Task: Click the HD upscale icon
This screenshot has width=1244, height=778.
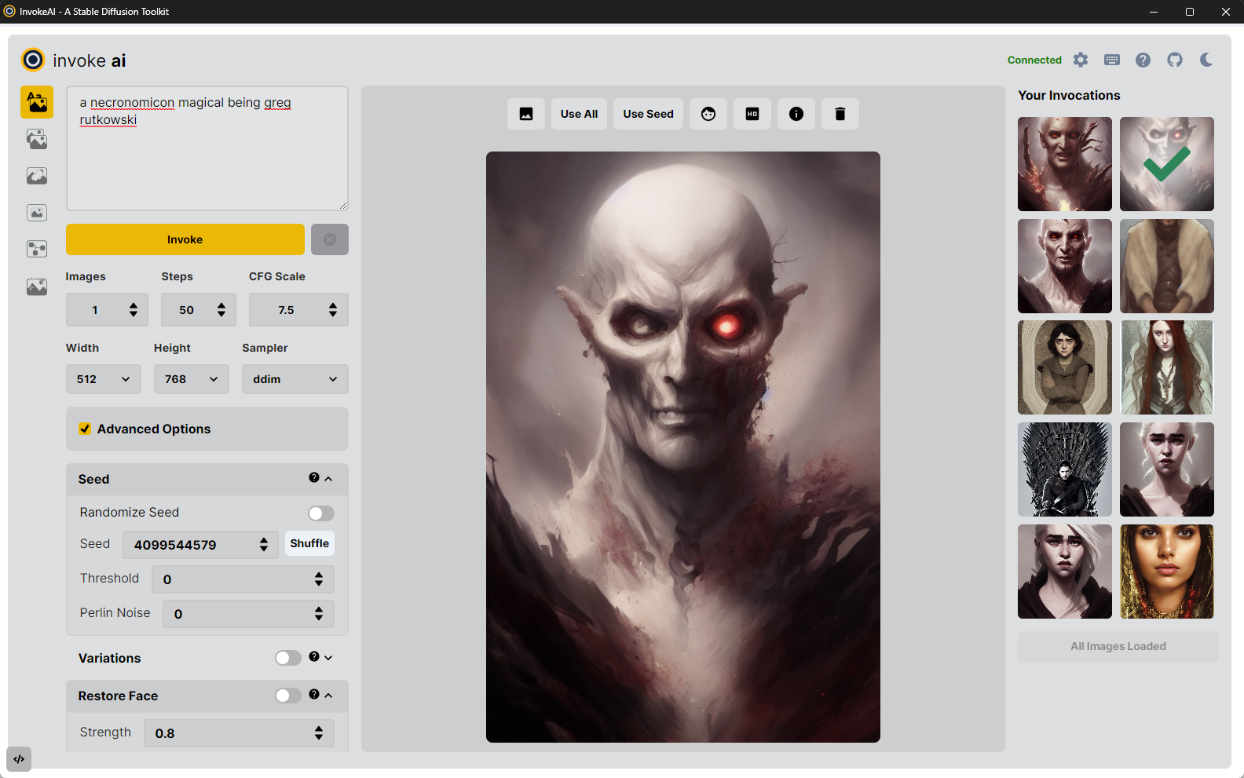Action: tap(752, 114)
